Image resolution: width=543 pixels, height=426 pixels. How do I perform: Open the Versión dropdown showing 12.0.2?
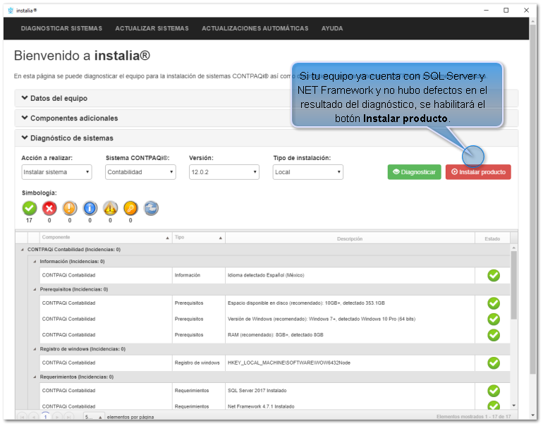click(x=224, y=172)
